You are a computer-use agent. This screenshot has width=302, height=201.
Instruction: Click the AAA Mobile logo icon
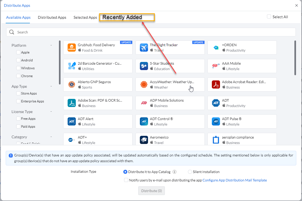pyautogui.click(x=216, y=66)
